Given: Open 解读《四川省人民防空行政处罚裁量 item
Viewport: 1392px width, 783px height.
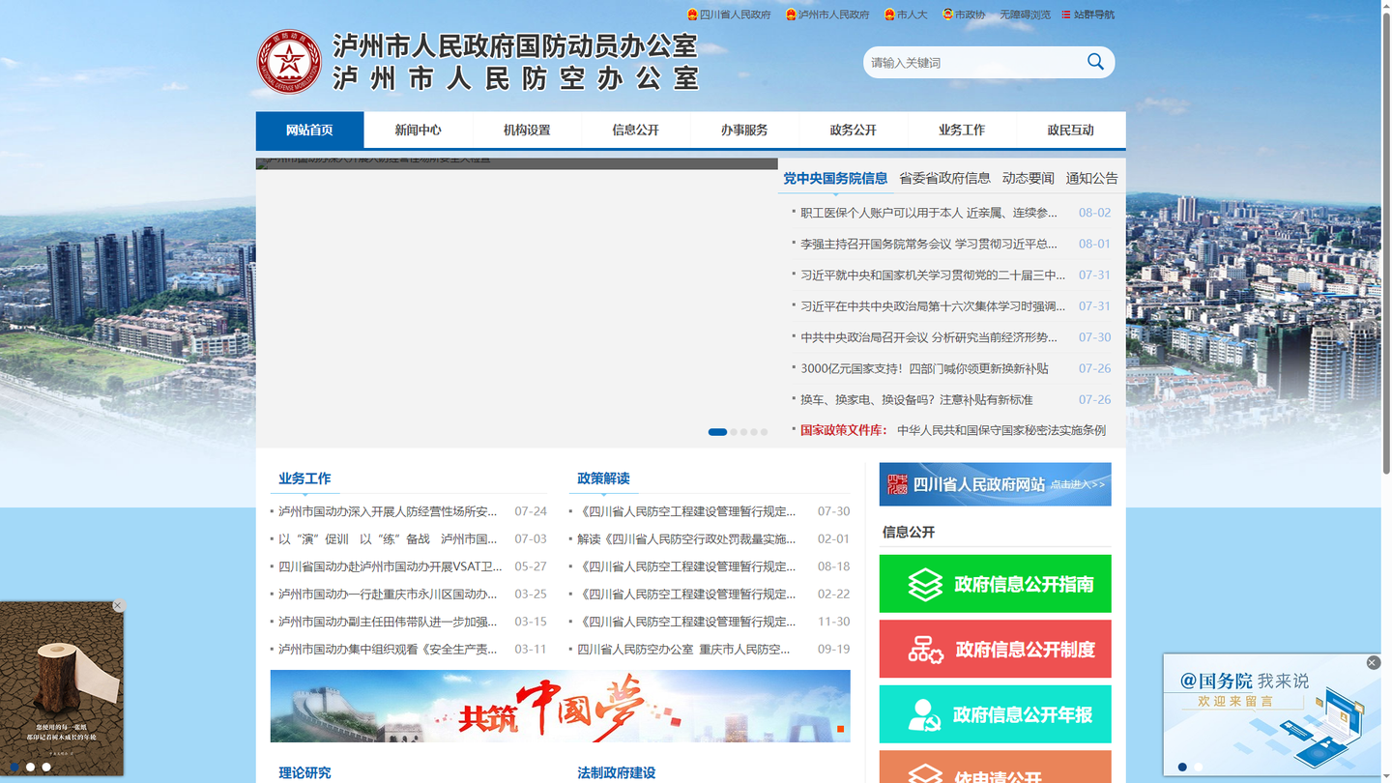Looking at the screenshot, I should tap(686, 538).
